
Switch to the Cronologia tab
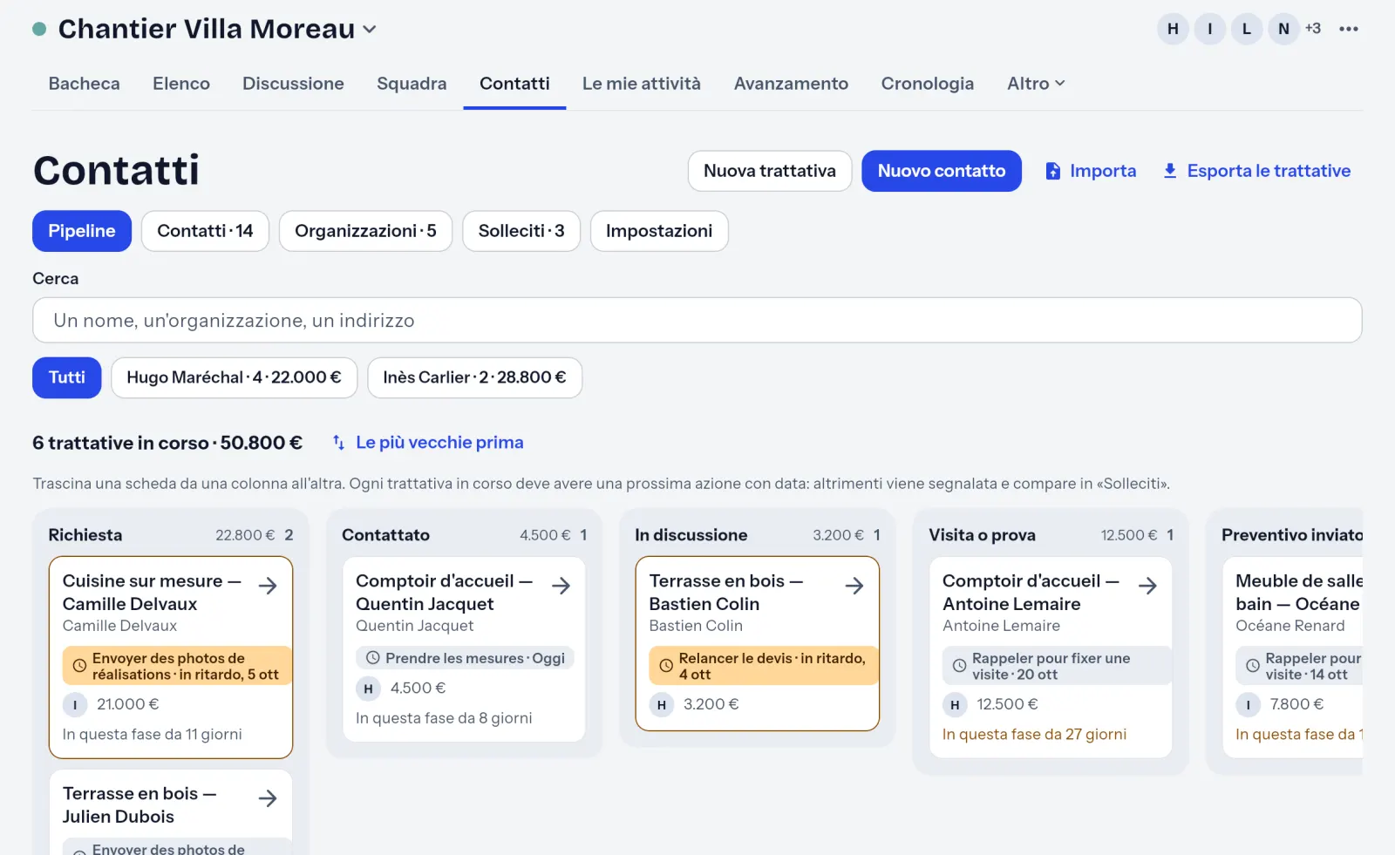(927, 84)
